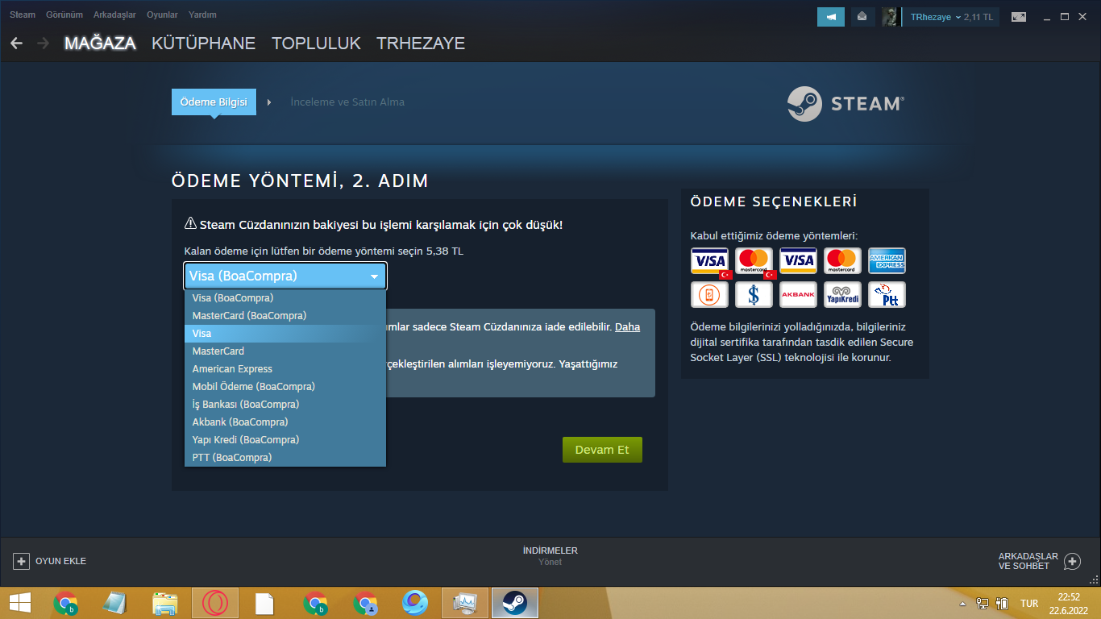
Task: Click the YapıKredi logo icon
Action: (842, 294)
